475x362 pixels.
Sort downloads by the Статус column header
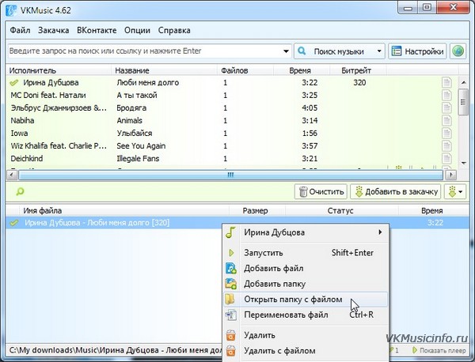(342, 210)
